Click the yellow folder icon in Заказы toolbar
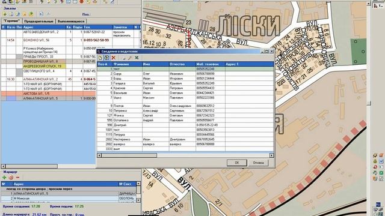 (25, 14)
